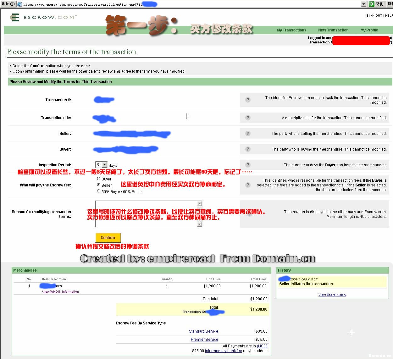Click the green Go arrow icon beside the address bar
This screenshot has width=393, height=359.
coord(371,4)
